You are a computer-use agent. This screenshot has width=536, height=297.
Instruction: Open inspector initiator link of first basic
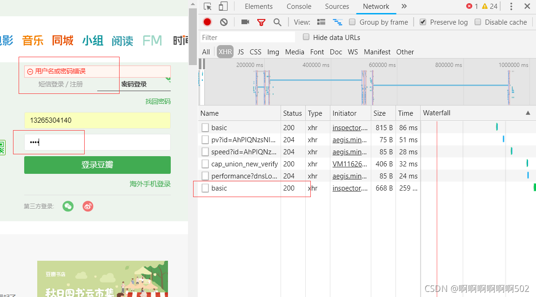(x=350, y=128)
